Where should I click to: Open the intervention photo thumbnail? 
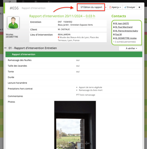click(x=75, y=125)
